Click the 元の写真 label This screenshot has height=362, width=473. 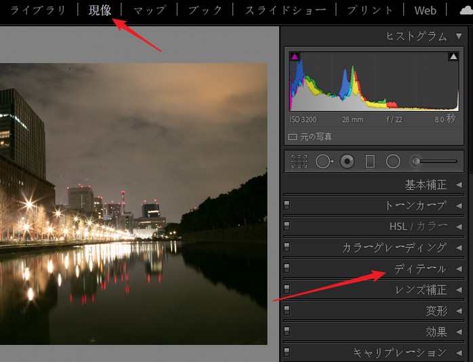[316, 136]
